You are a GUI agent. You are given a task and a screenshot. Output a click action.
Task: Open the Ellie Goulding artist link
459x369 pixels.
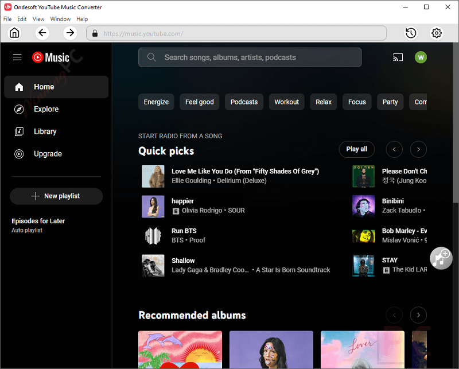click(192, 181)
